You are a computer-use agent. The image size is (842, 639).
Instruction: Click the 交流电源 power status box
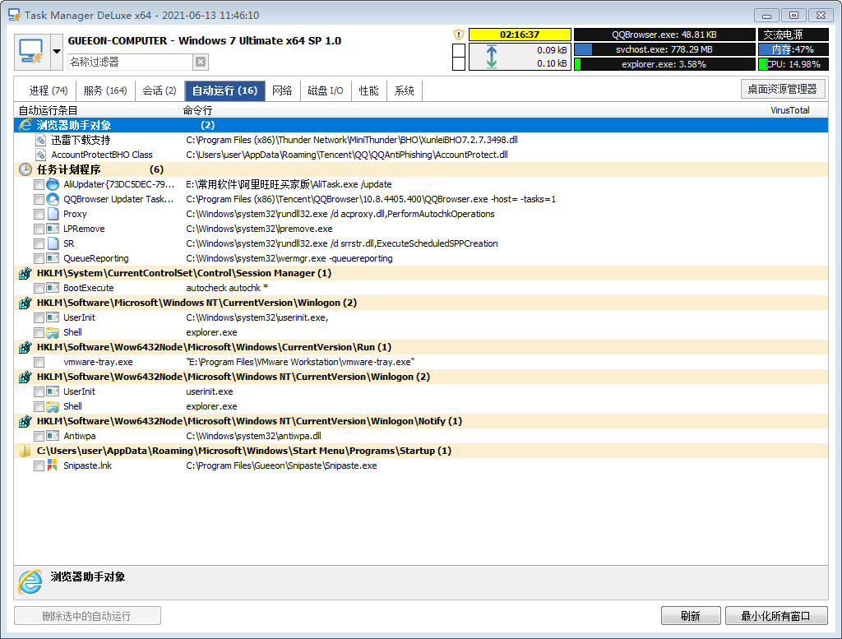point(793,35)
